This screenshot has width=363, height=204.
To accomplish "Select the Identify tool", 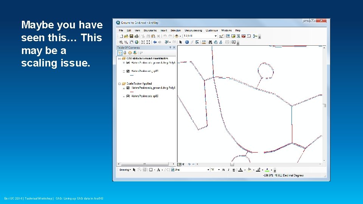I will tap(187, 42).
